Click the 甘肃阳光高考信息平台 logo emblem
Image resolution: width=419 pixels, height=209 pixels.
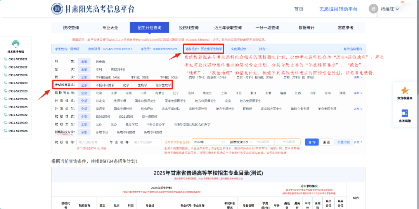tap(57, 9)
